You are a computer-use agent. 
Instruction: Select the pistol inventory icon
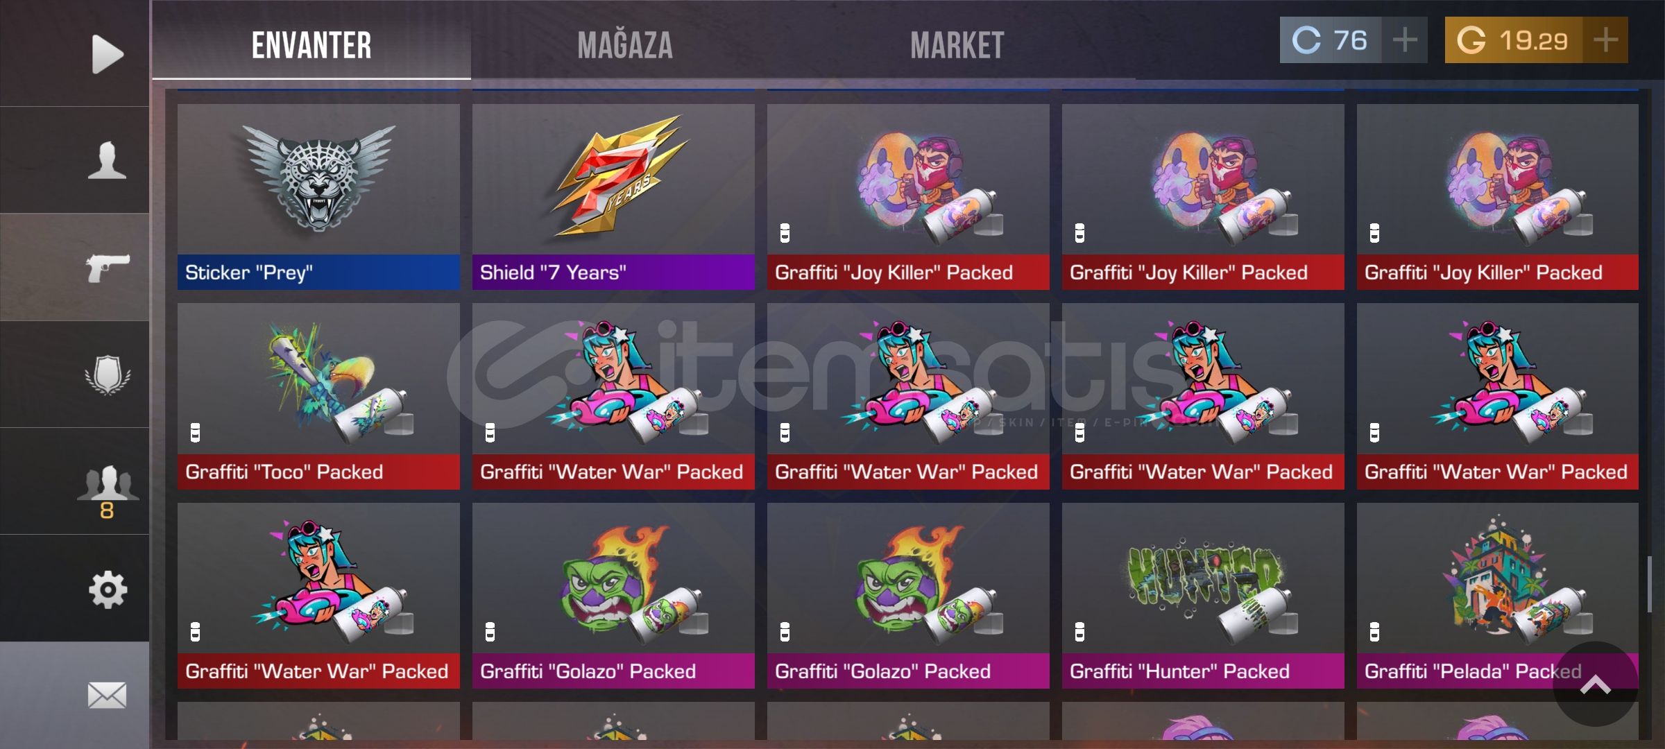108,268
